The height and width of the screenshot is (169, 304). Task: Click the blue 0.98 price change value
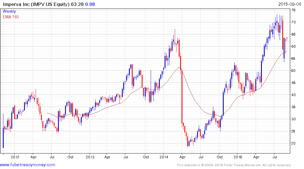point(90,4)
